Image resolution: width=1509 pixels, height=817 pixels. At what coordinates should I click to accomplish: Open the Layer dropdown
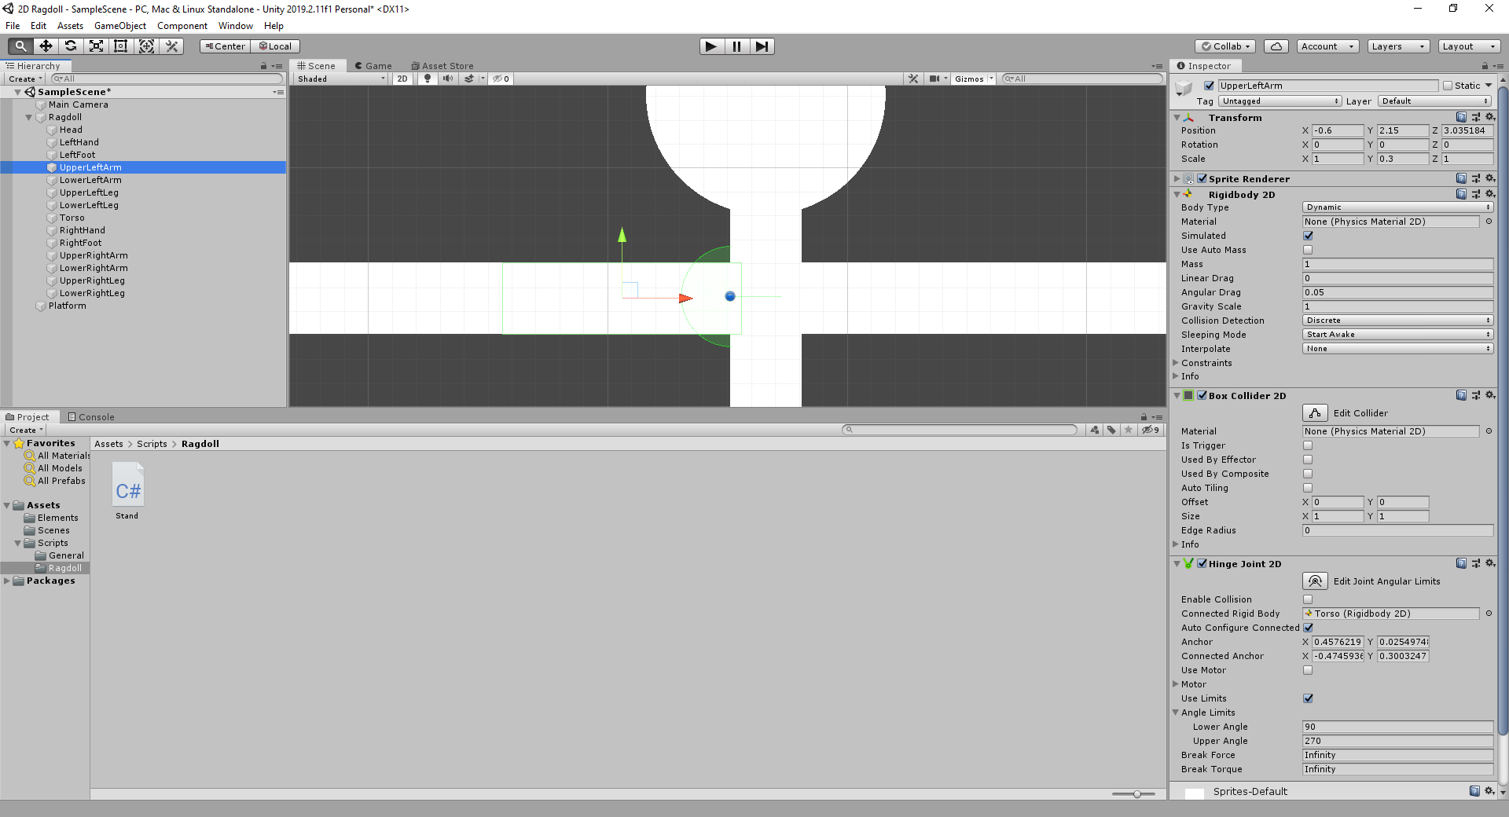click(x=1434, y=101)
